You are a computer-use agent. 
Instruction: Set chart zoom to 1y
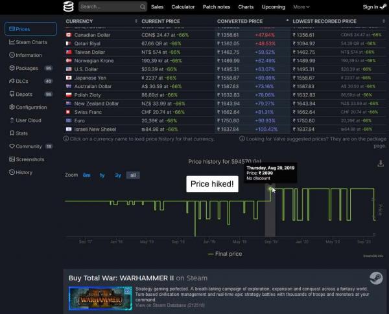[102, 175]
